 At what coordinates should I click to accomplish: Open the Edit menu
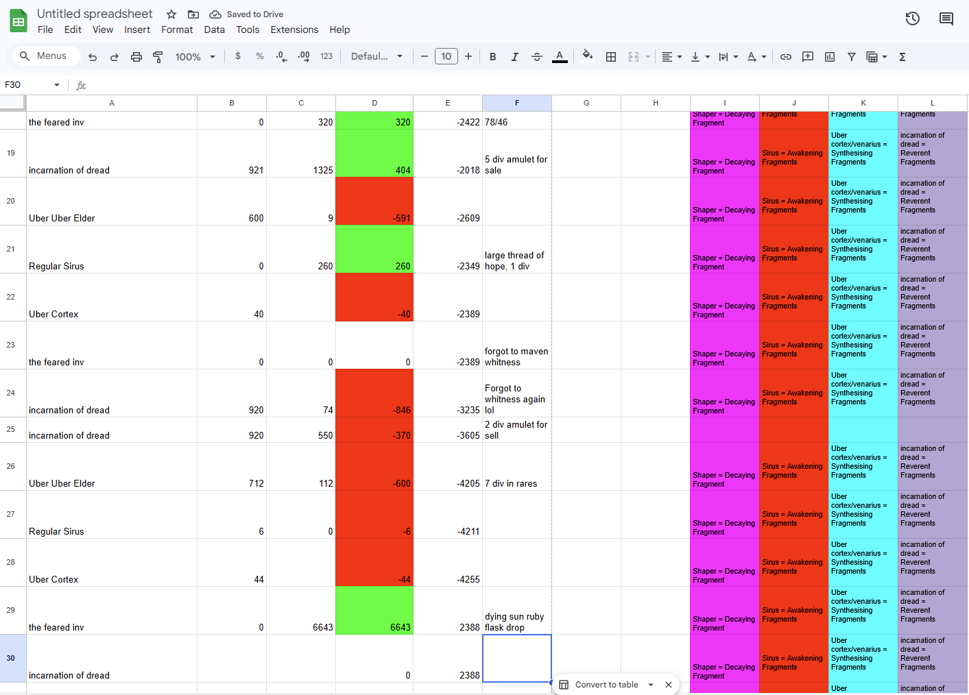point(73,29)
